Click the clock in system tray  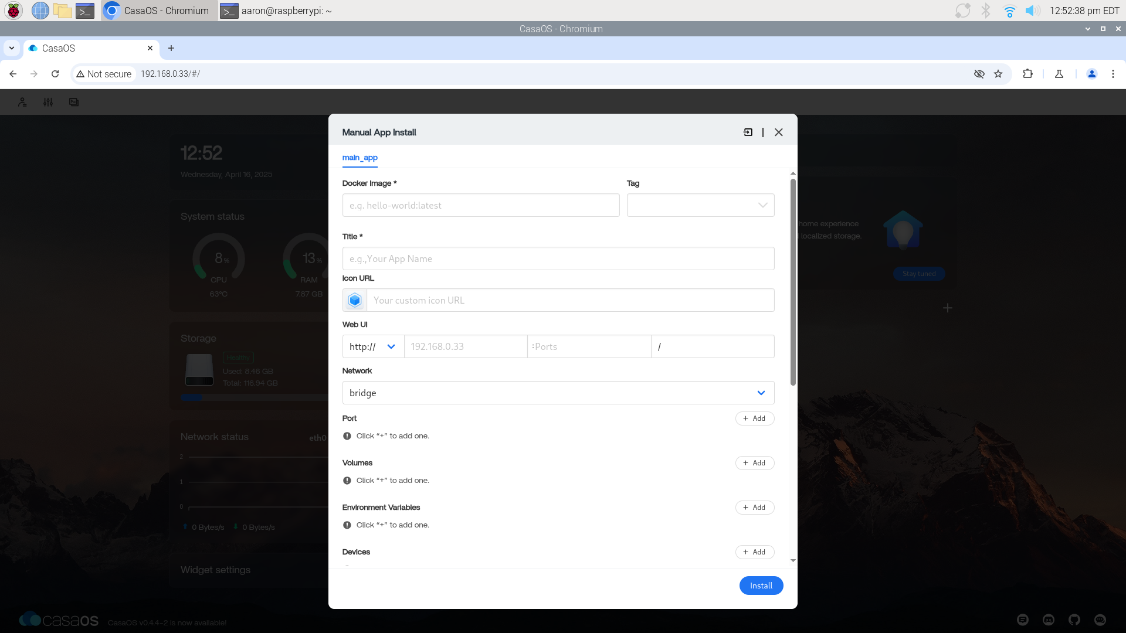coord(1084,11)
